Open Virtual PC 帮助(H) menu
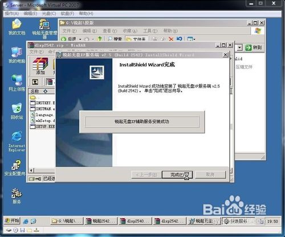 point(86,14)
